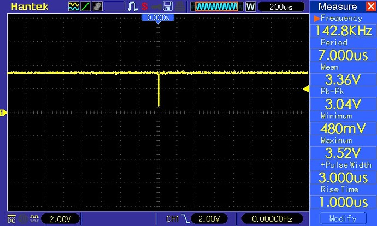Click the 3.000us pulse width value
Image resolution: width=377 pixels, height=226 pixels.
pyautogui.click(x=343, y=177)
